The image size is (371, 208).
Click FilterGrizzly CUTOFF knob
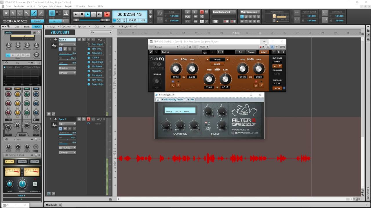click(222, 111)
